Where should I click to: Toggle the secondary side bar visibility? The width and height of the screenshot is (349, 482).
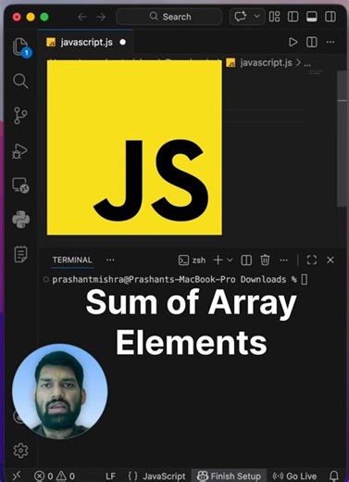coord(330,17)
